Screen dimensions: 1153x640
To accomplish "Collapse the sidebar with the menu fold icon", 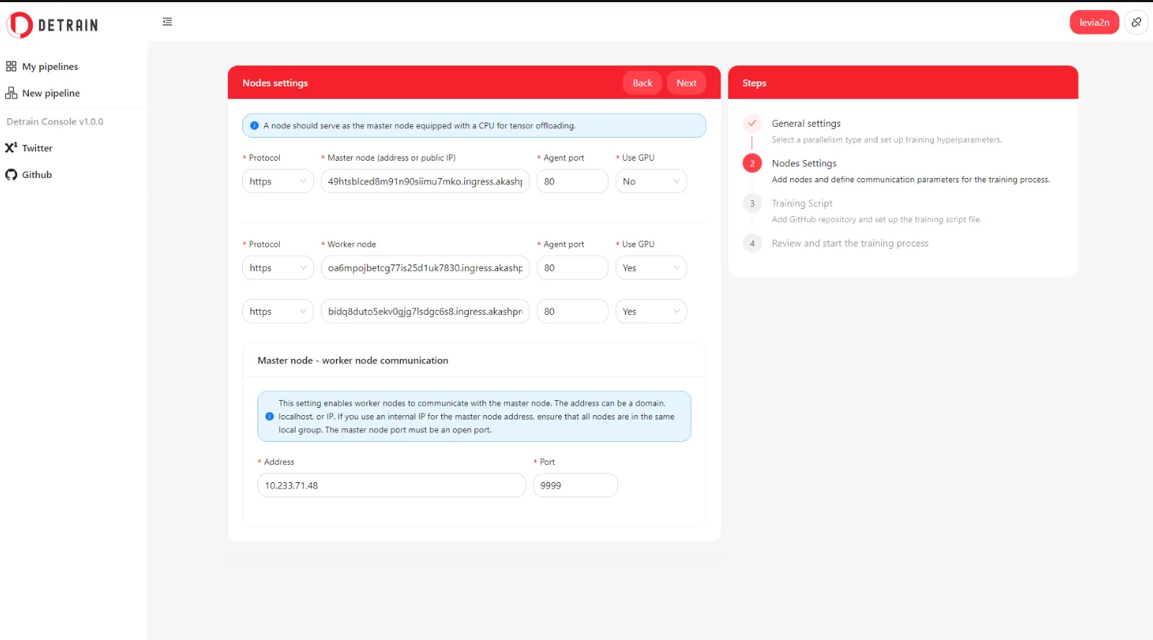I will [x=167, y=22].
